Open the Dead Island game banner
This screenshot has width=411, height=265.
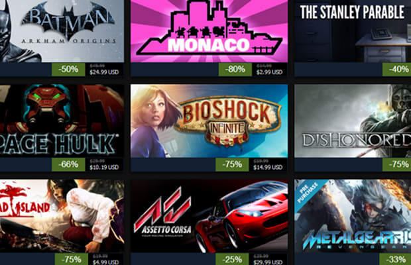(62, 216)
